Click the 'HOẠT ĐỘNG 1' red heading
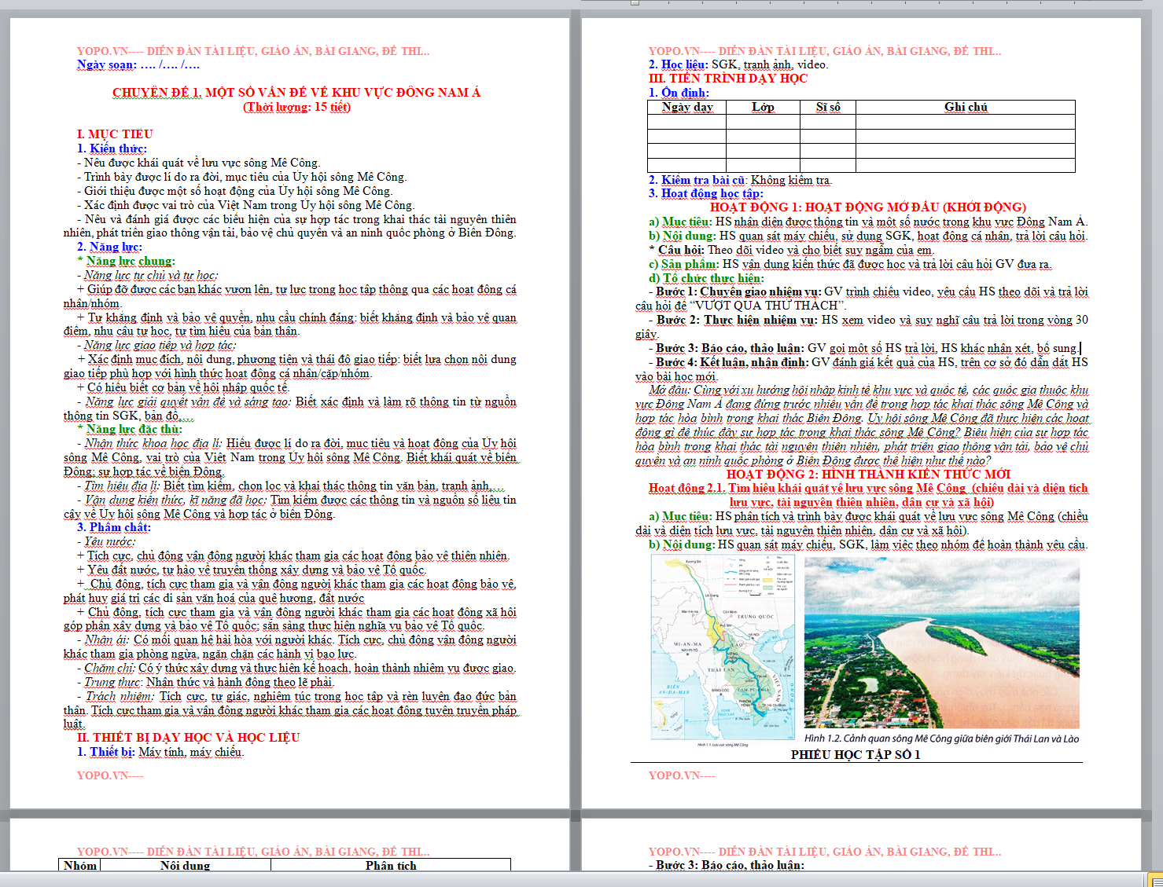 (867, 207)
